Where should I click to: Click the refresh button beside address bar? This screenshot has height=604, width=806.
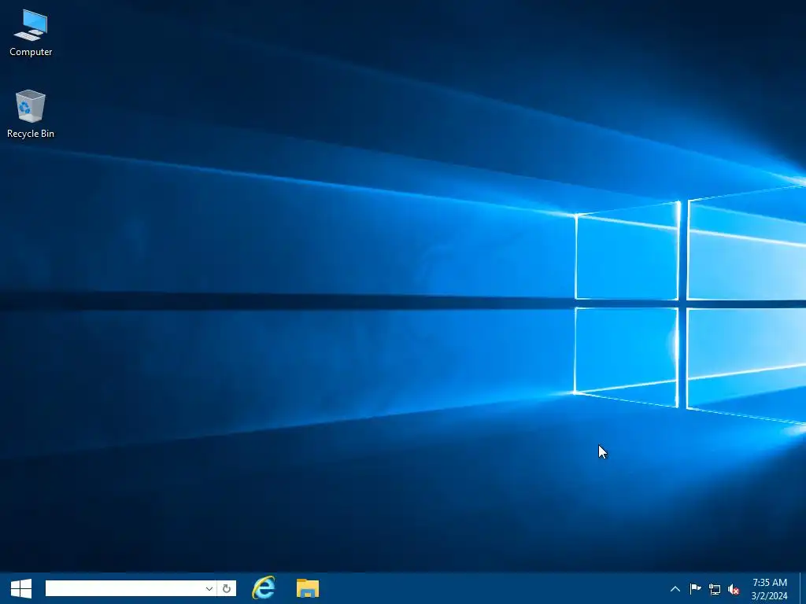227,588
